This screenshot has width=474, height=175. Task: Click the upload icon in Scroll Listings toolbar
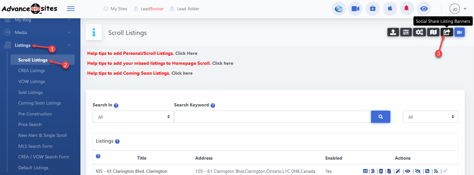[x=393, y=32]
